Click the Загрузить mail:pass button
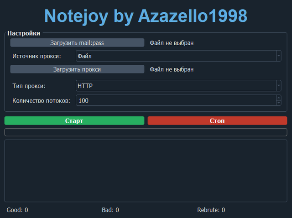The image size is (292, 218). (77, 43)
